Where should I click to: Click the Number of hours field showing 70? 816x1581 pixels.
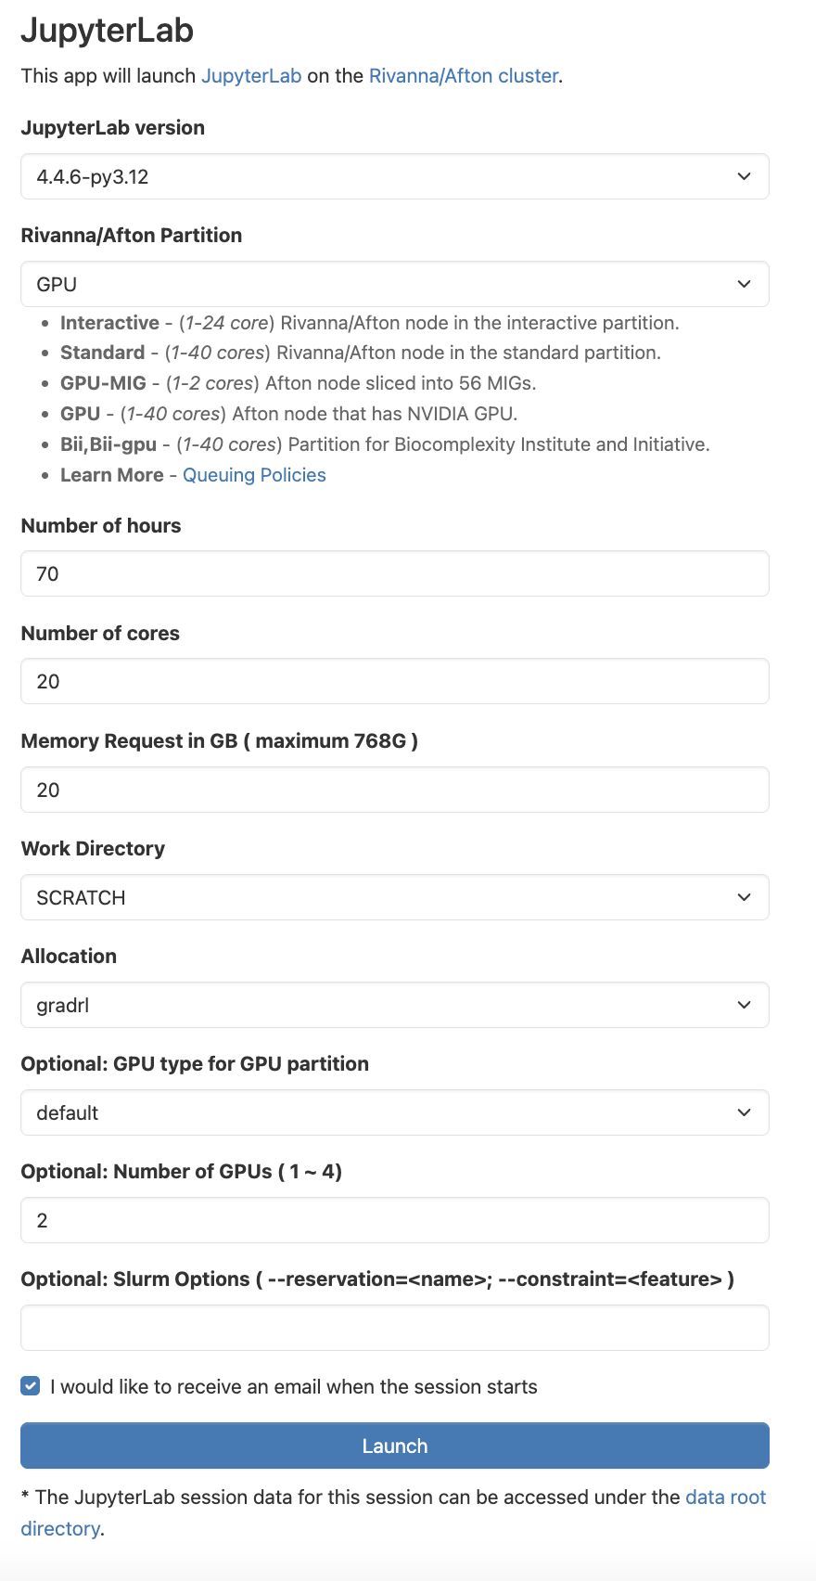click(394, 573)
